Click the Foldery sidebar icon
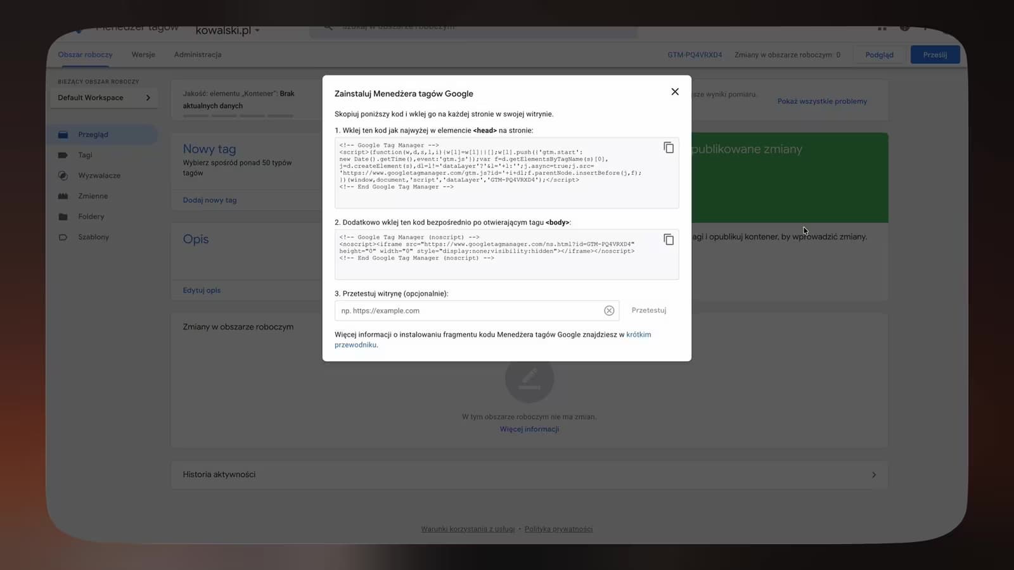This screenshot has height=570, width=1014. (x=63, y=217)
